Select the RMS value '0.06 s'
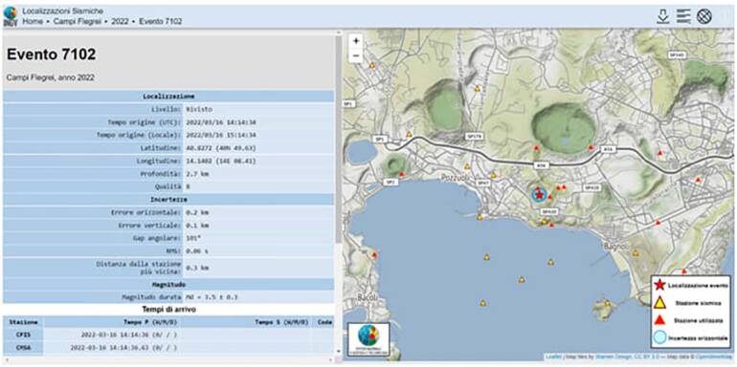The image size is (737, 367). (x=197, y=251)
